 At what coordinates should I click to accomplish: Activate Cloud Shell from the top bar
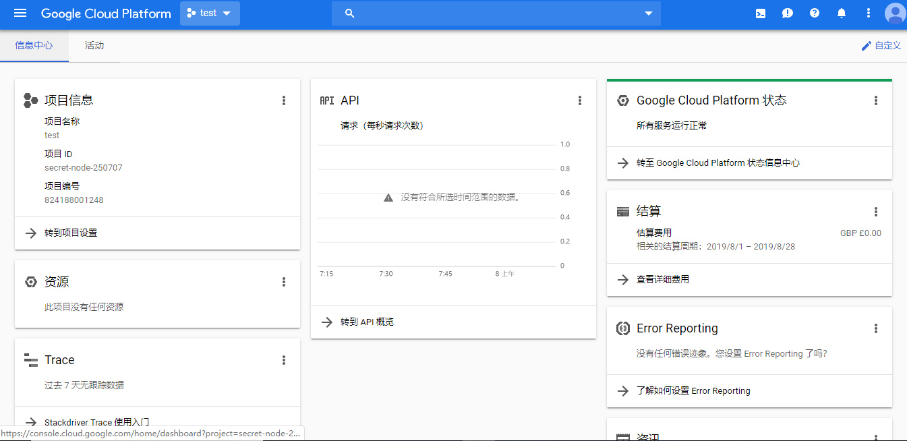760,13
